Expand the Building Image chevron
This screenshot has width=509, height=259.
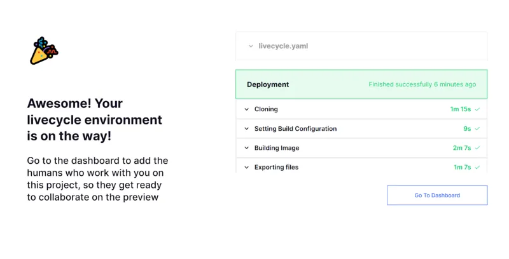click(x=247, y=148)
